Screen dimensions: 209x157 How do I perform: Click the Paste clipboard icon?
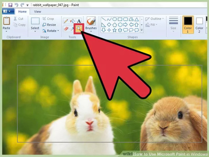(x=6, y=21)
